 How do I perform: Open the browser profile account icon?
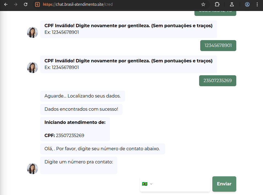(247, 4)
